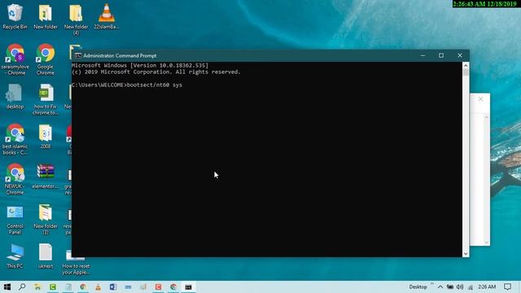Switch to Command Prompt taskbar icon
The width and height of the screenshot is (521, 293).
click(188, 286)
